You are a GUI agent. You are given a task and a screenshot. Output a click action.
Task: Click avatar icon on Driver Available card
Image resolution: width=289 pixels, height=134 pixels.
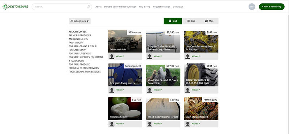tap(112, 57)
